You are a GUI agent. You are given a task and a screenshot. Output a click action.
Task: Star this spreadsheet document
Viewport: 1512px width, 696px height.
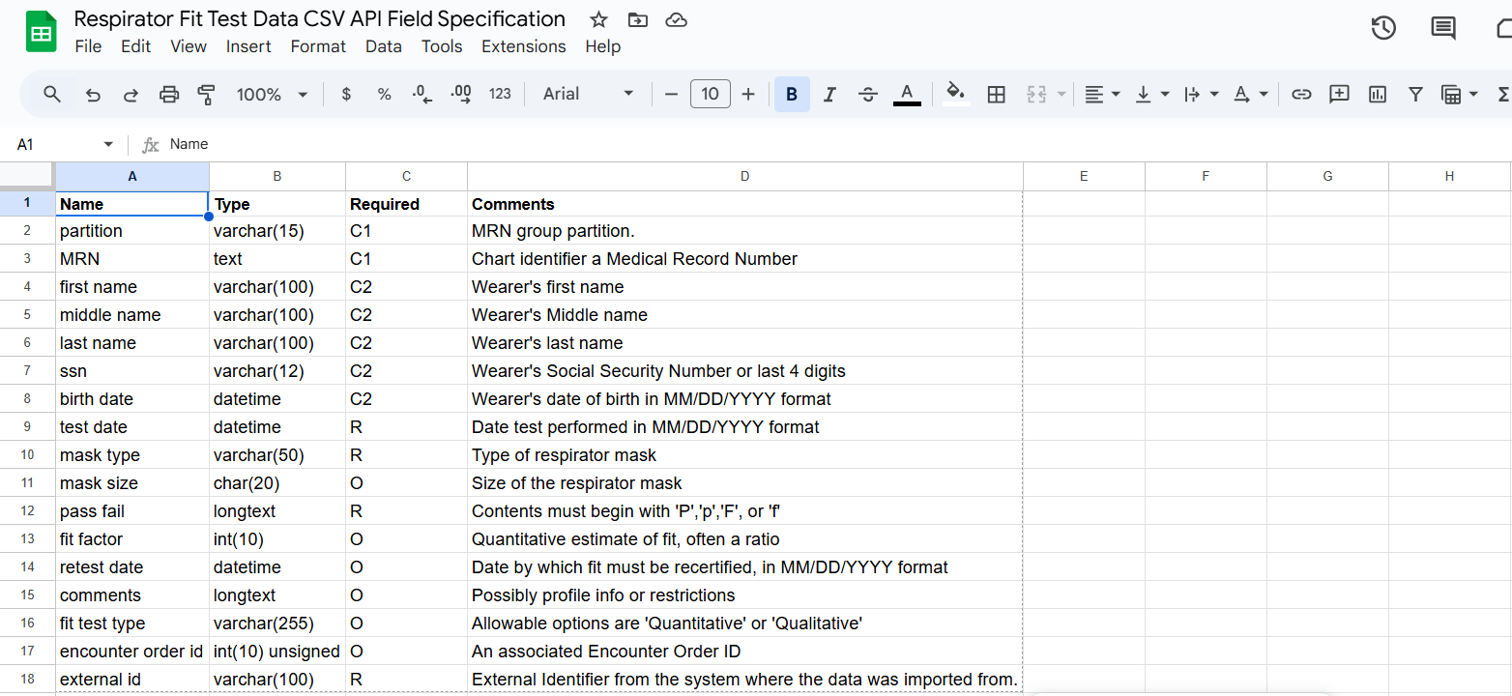click(599, 19)
